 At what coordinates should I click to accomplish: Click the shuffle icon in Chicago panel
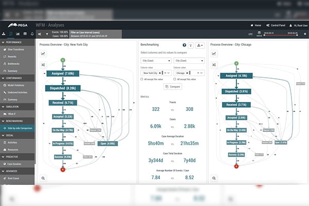[x=214, y=65]
